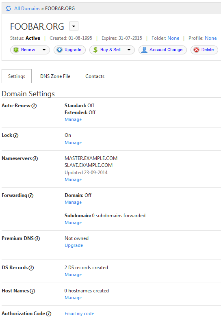The image size is (221, 320).
Task: Open Manage link under Nameservers
Action: click(73, 179)
